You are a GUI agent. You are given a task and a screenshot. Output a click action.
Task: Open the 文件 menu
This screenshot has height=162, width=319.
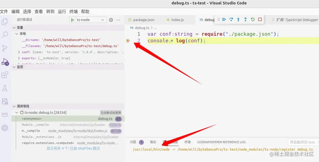coord(4,12)
